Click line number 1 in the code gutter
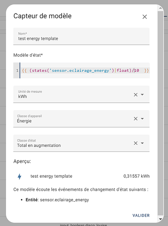 tap(17, 71)
